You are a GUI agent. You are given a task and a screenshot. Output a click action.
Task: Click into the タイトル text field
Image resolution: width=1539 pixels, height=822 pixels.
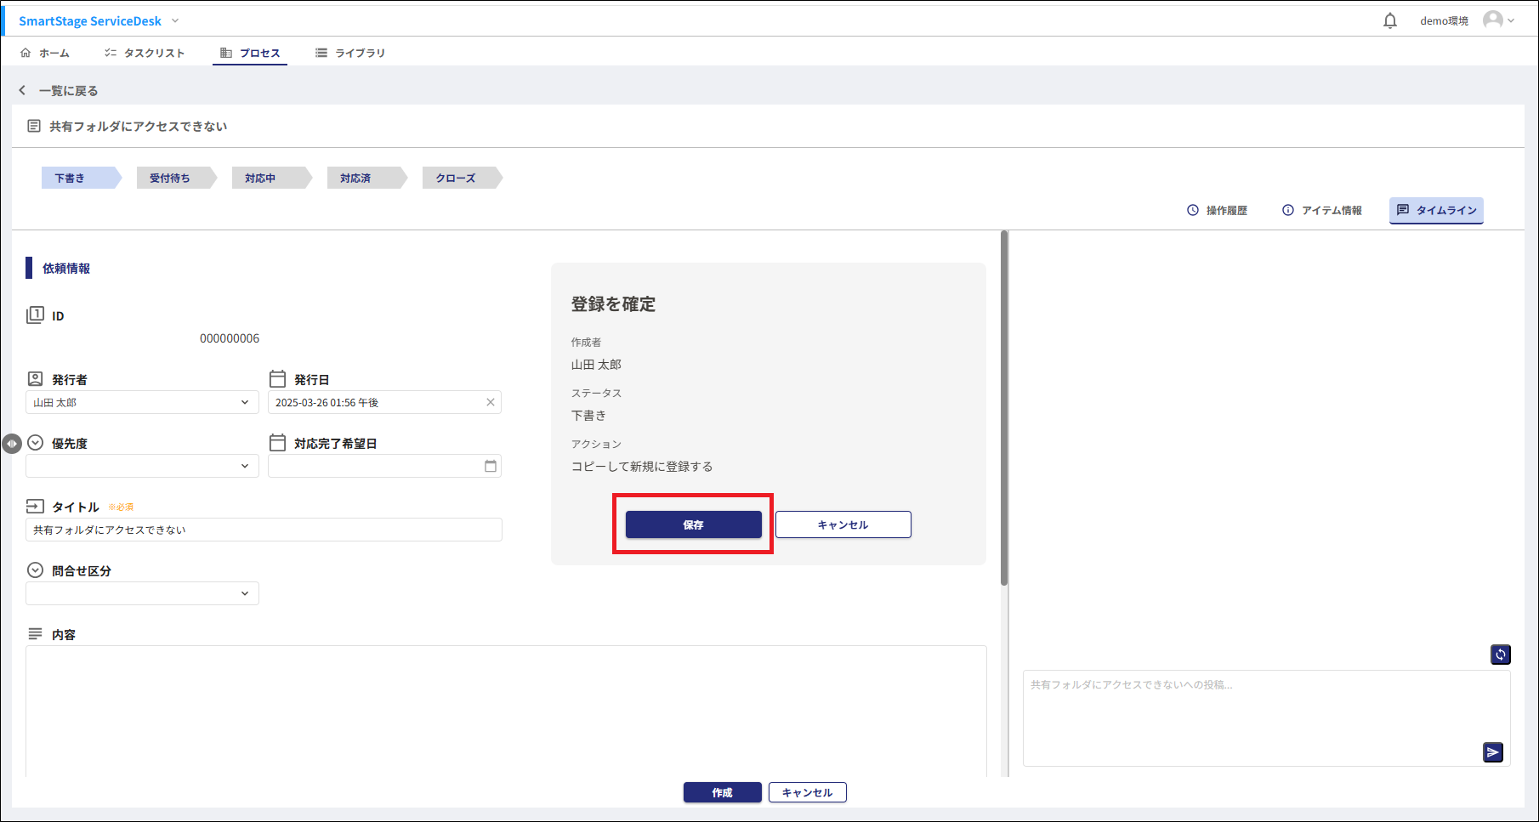[x=264, y=530]
